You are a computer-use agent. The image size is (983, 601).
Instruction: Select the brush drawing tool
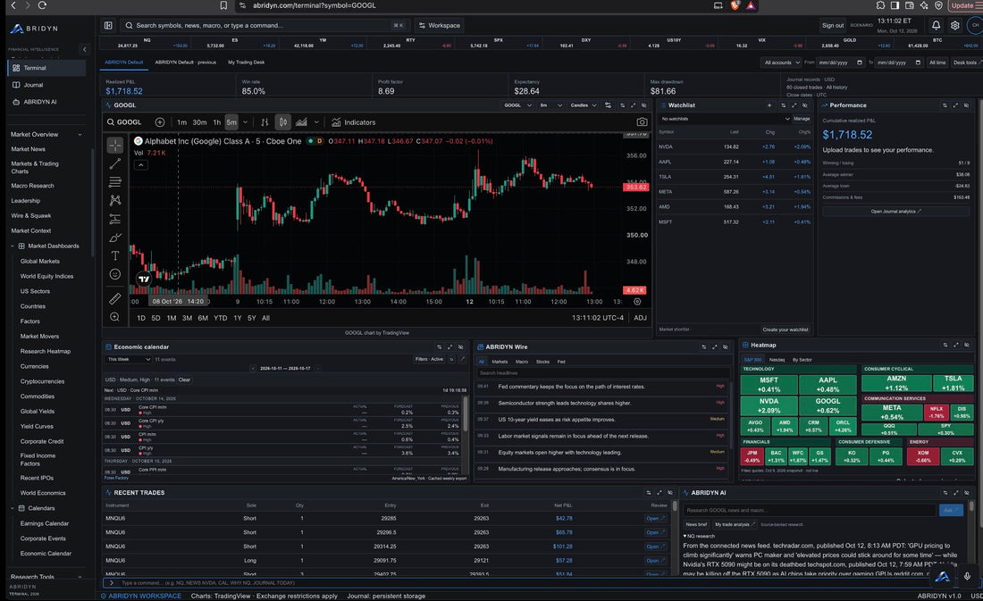[114, 238]
